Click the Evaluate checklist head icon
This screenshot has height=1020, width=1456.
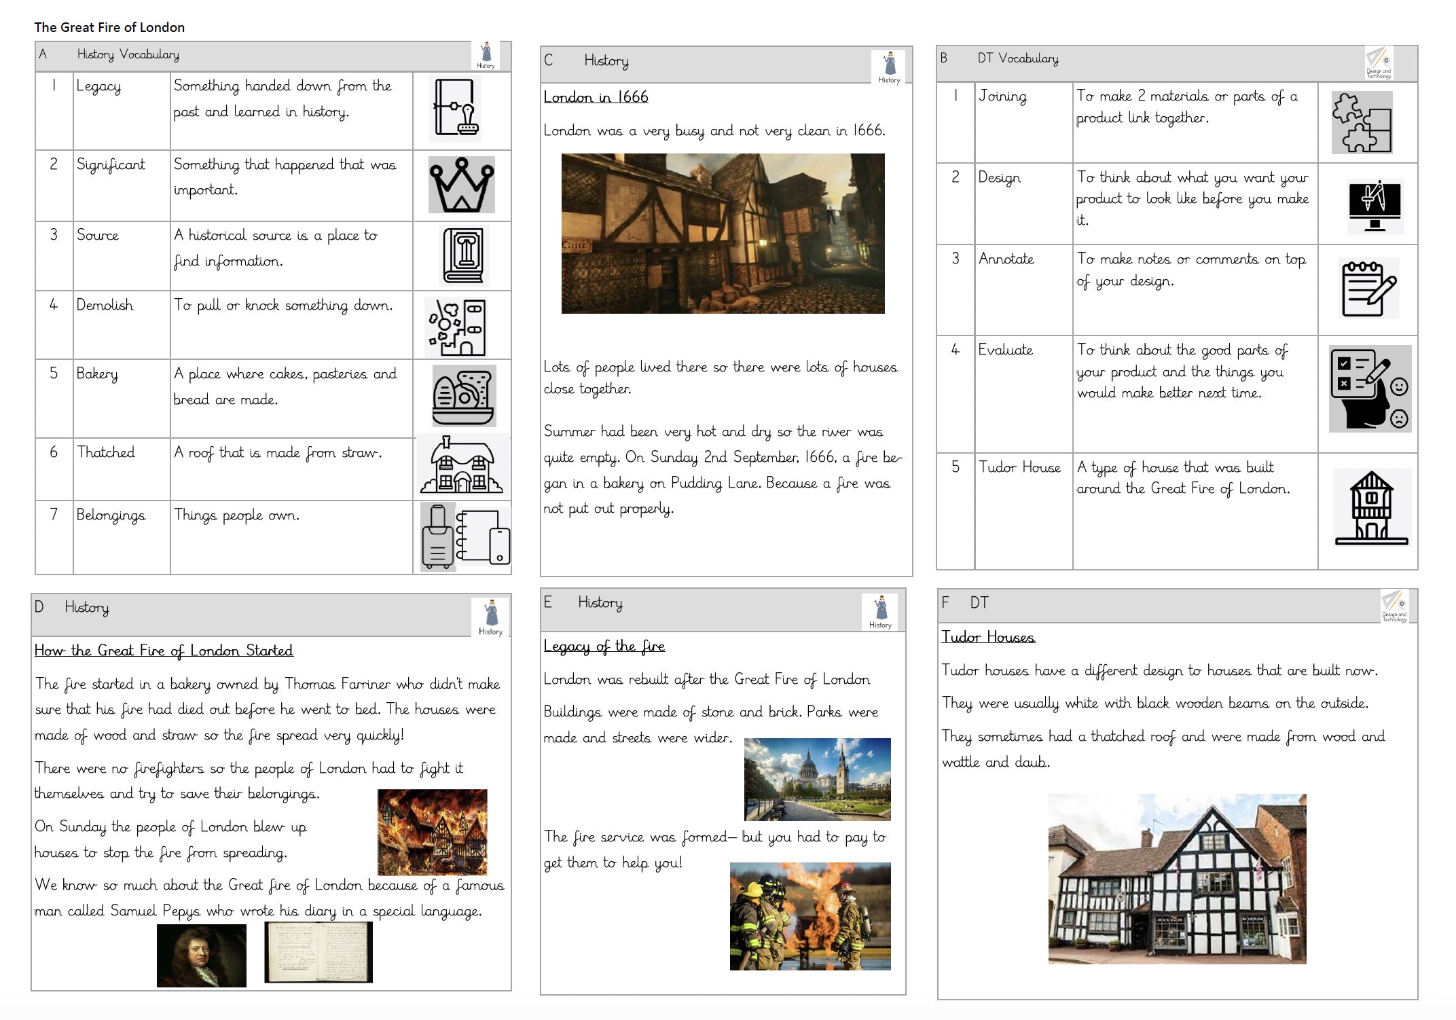(x=1369, y=388)
